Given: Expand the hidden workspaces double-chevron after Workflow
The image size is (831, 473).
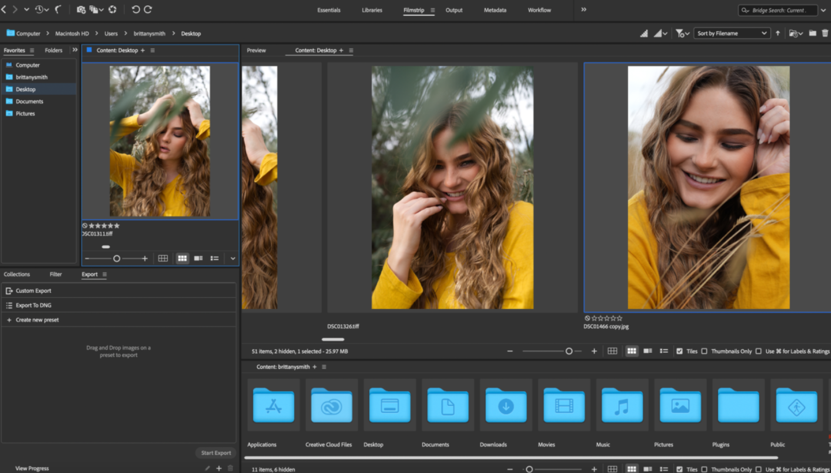Looking at the screenshot, I should [583, 9].
